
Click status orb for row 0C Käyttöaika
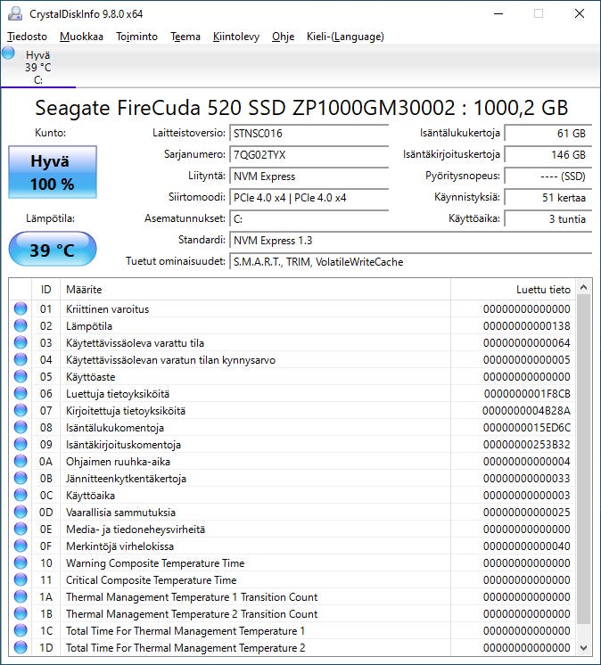21,495
